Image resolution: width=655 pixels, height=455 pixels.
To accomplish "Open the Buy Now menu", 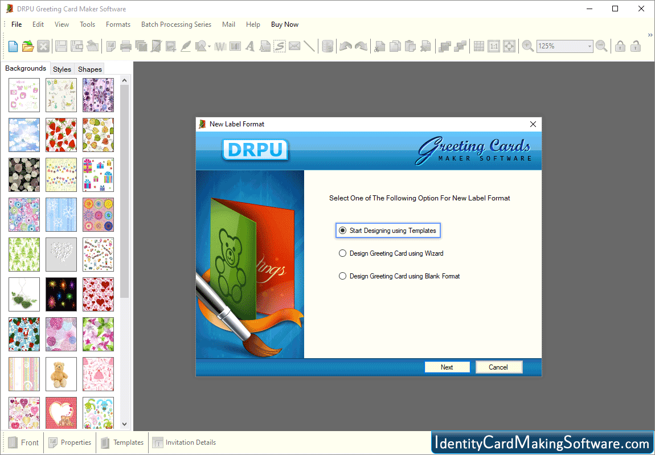I will [x=285, y=24].
